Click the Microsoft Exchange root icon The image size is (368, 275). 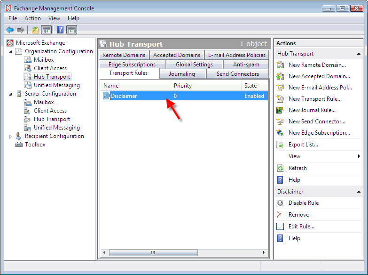point(10,43)
